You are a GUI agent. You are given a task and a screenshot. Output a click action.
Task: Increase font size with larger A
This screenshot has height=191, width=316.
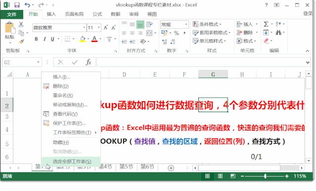(x=106, y=28)
